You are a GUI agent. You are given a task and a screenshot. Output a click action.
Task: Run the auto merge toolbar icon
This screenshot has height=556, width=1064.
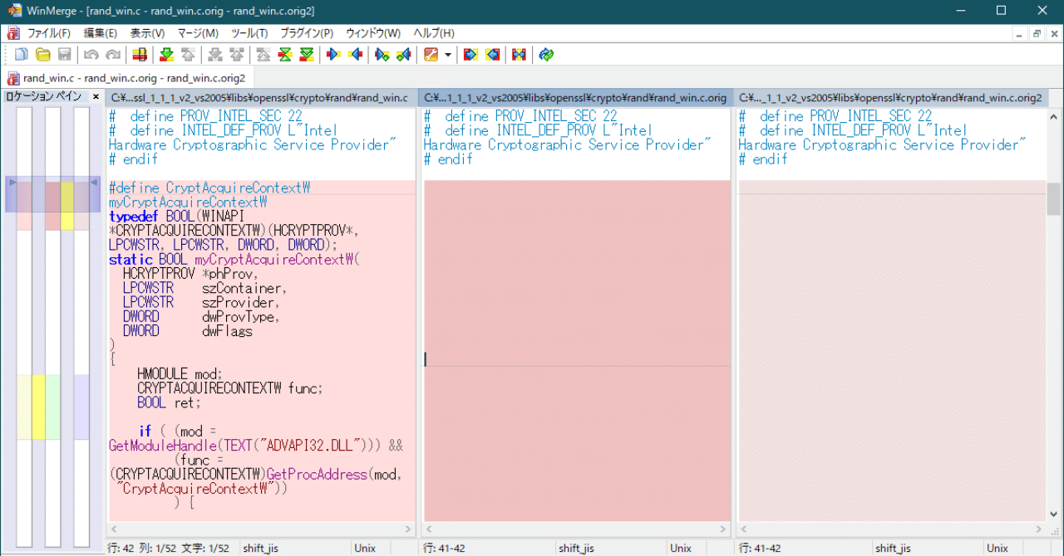click(x=519, y=55)
